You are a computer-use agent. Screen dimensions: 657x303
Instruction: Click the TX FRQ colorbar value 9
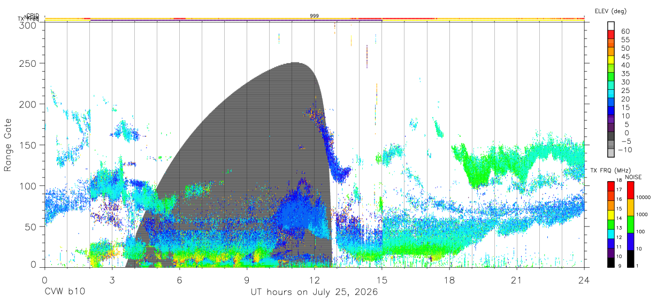coord(620,266)
